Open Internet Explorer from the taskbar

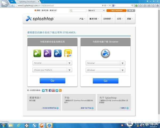coord(18,125)
